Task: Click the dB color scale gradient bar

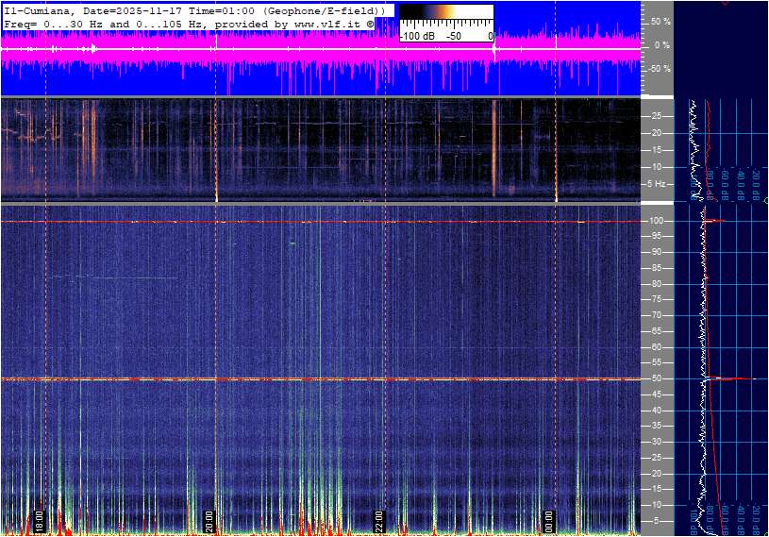Action: 445,22
